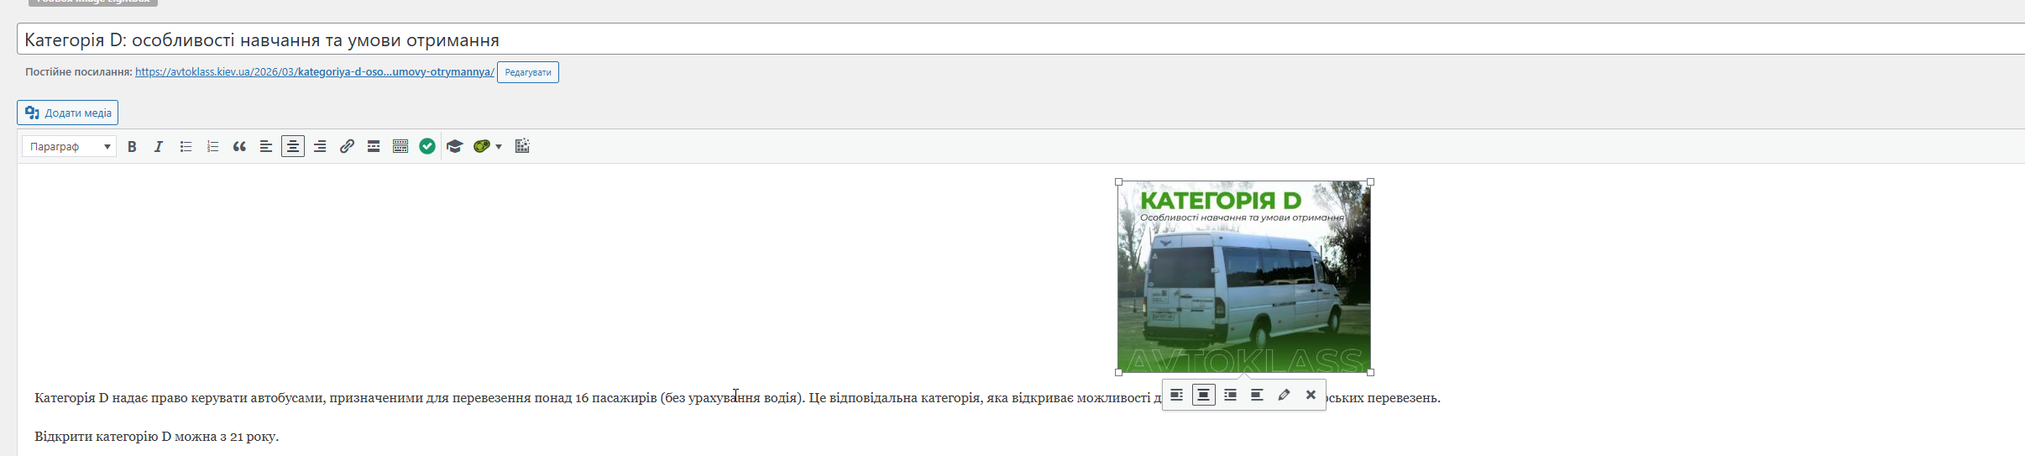
Task: Open the avtoklass.kiev.ua permalink URL
Action: [x=315, y=72]
